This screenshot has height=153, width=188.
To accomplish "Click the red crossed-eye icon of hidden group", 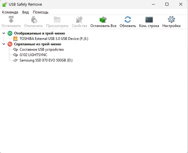I will pyautogui.click(x=10, y=44).
